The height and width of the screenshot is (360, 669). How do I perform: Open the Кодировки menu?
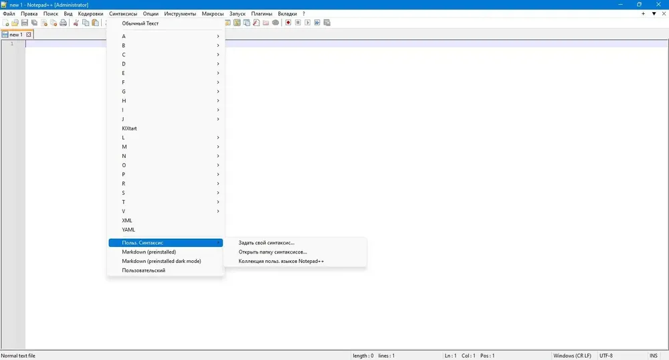[x=90, y=13]
